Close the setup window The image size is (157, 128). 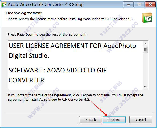click(150, 5)
